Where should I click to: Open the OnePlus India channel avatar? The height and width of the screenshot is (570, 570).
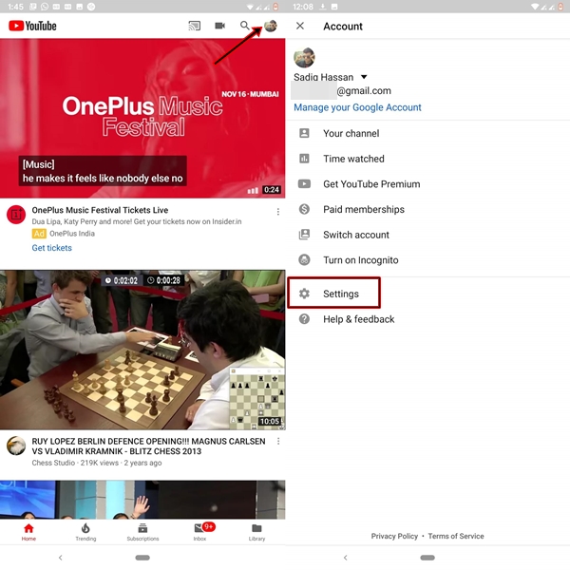16,215
